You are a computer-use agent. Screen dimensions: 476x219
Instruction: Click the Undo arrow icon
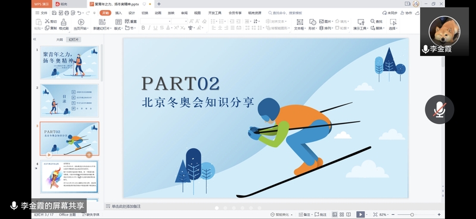point(79,13)
